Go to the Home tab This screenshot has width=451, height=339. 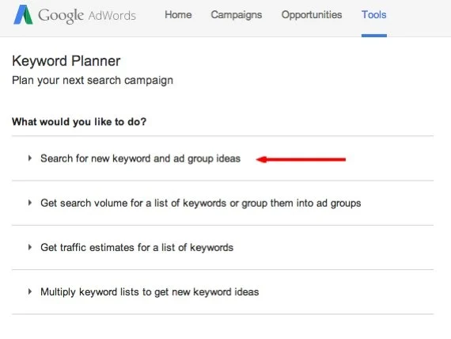pyautogui.click(x=178, y=15)
